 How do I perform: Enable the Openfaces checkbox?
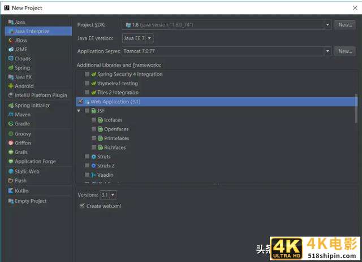[94, 129]
